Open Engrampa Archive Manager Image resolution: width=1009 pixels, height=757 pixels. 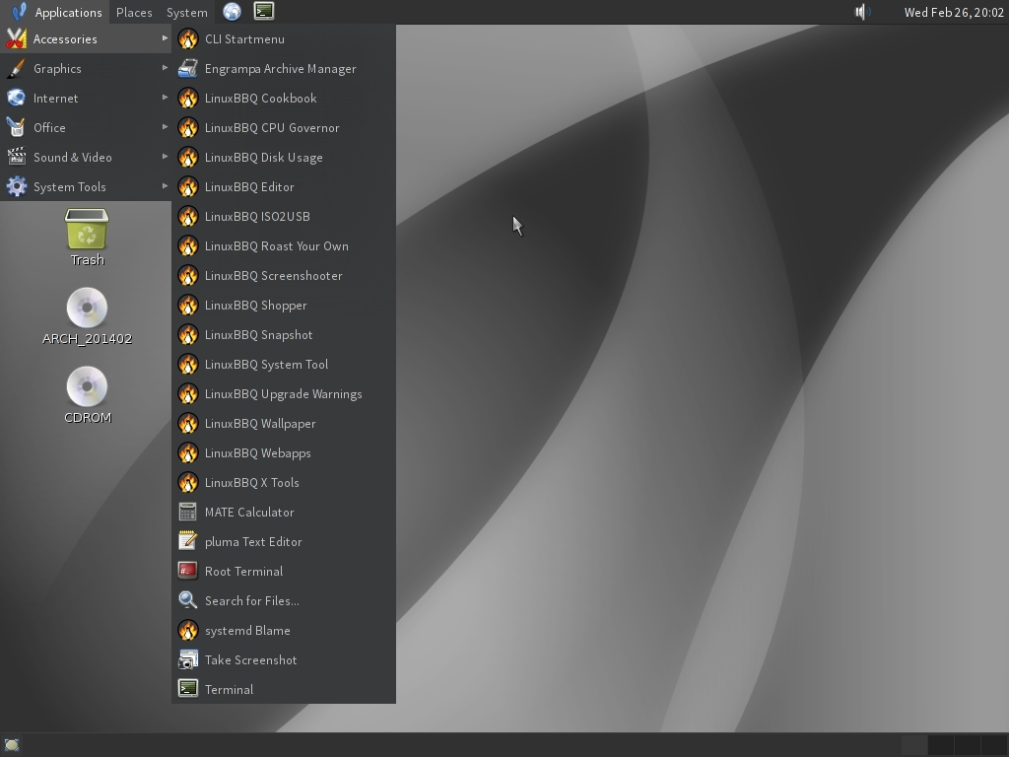284,69
